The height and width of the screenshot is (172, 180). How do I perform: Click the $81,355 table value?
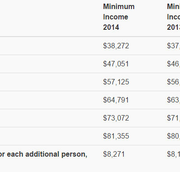click(116, 136)
